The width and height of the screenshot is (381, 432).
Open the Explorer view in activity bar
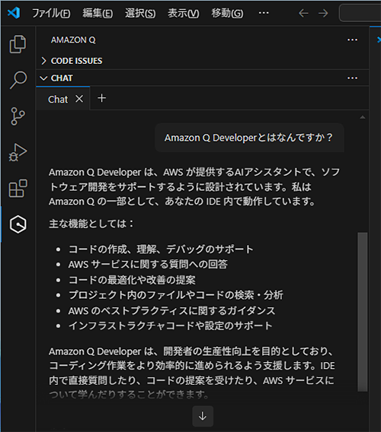tap(18, 44)
